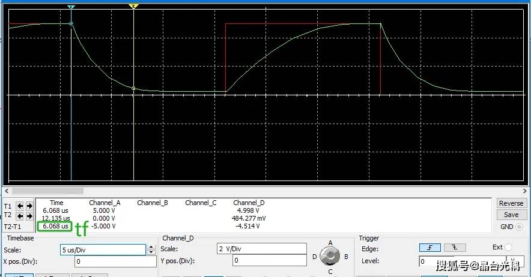Enable the GND radio button
The image size is (531, 277).
click(520, 227)
